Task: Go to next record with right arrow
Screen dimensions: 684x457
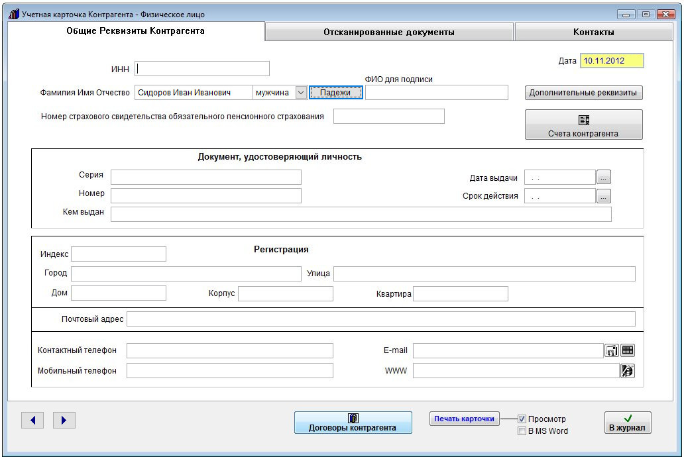Action: 64,420
